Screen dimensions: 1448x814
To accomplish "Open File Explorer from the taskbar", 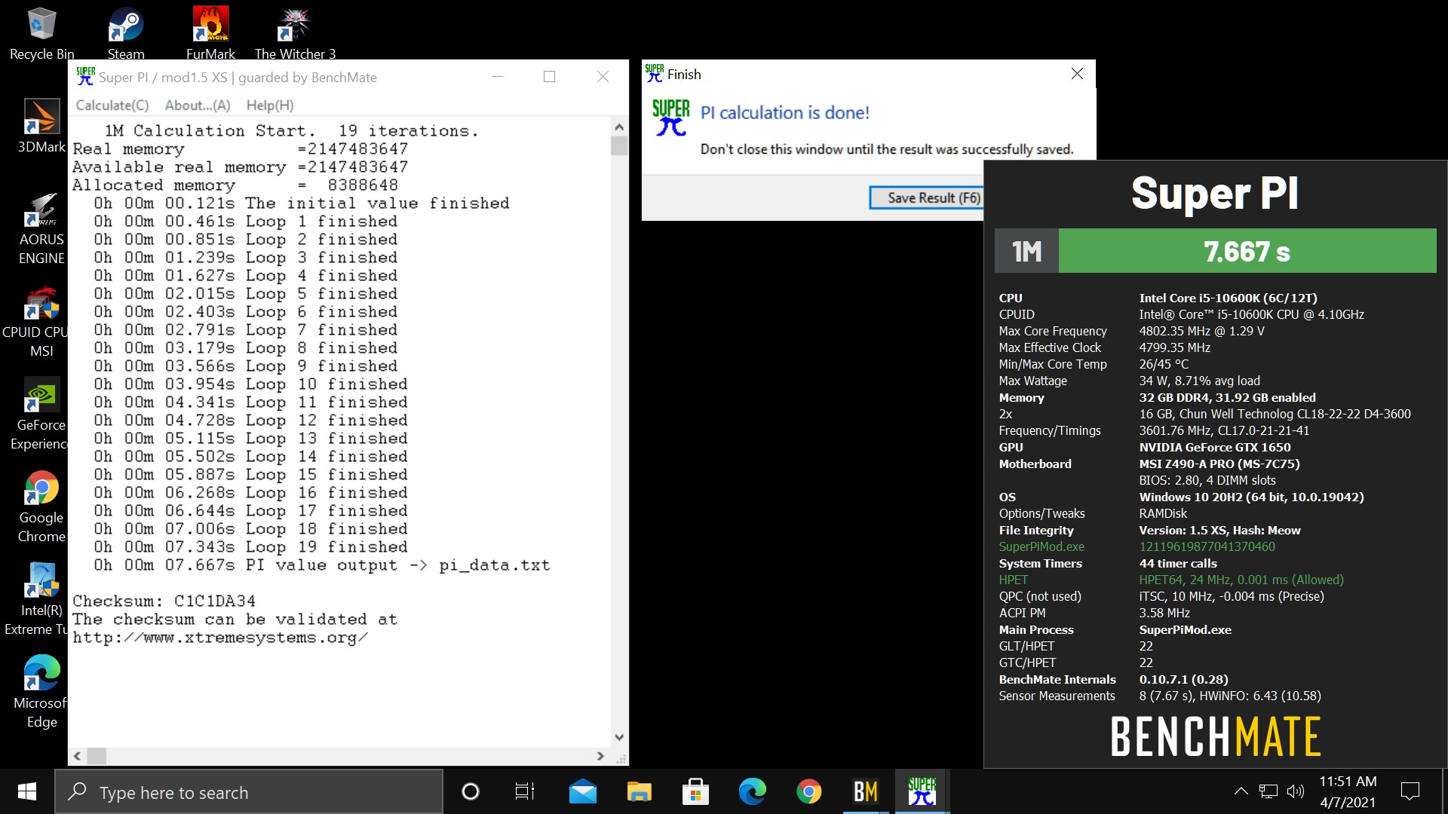I will point(639,791).
